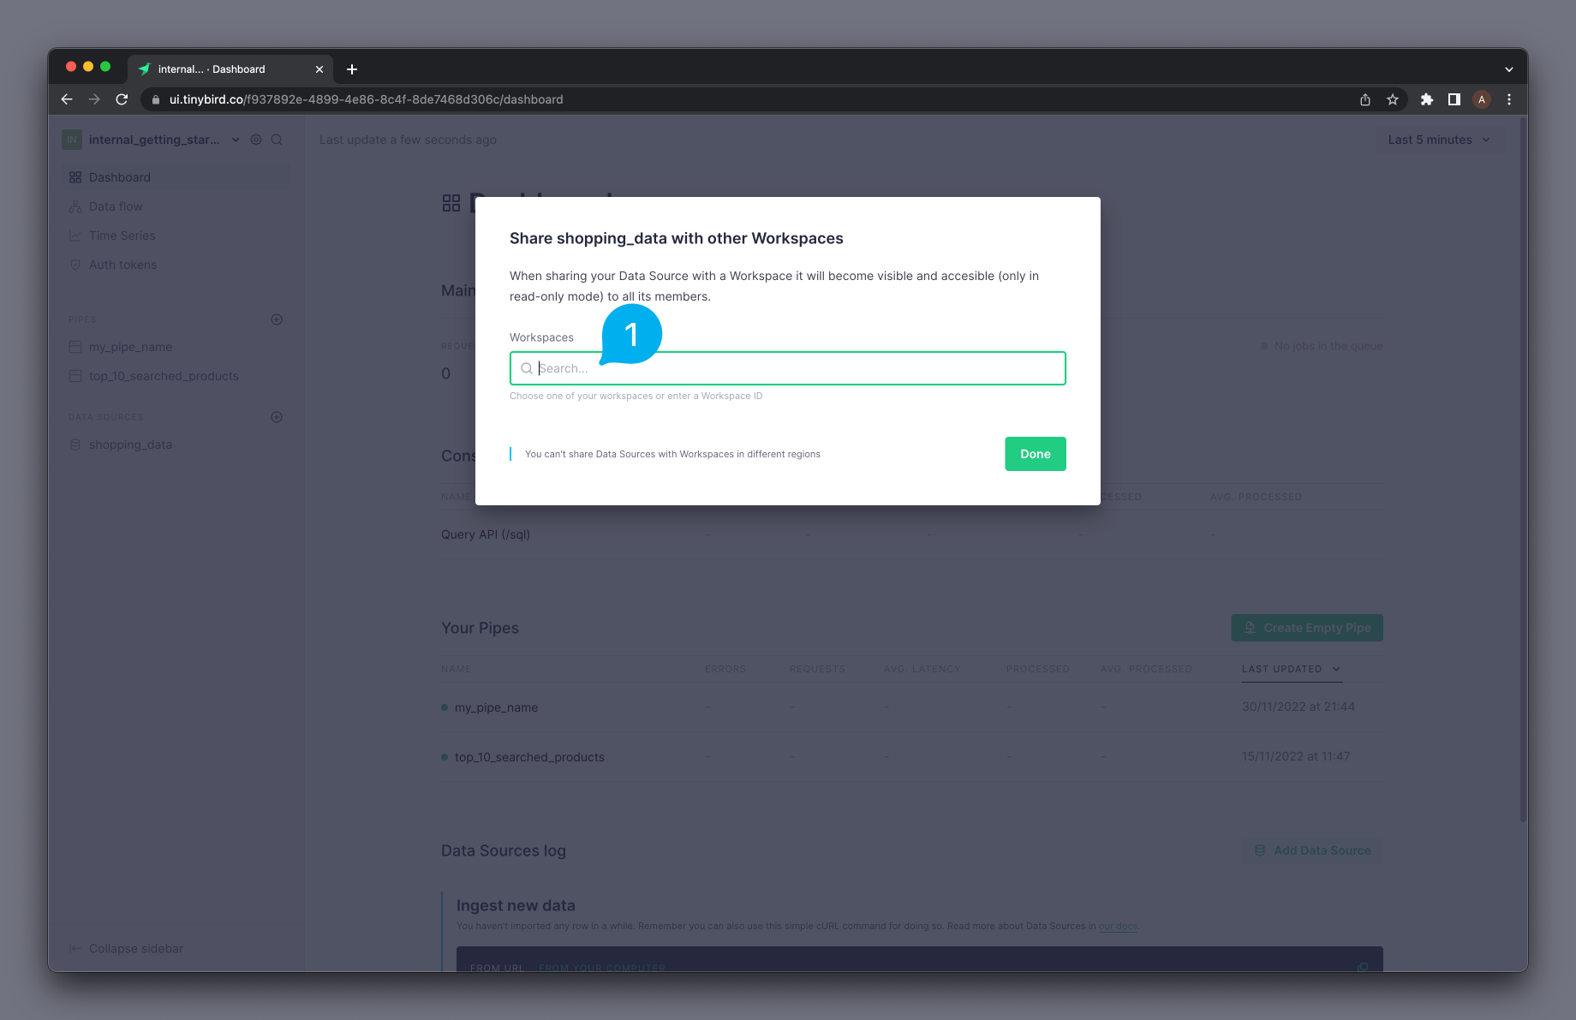Follow the our docs link
This screenshot has width=1576, height=1020.
[1118, 926]
